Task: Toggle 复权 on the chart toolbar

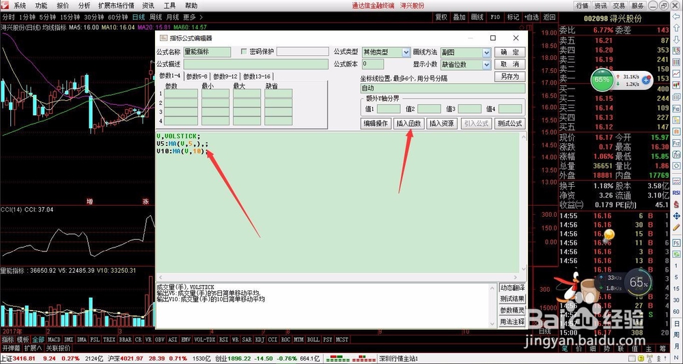Action: [x=441, y=18]
